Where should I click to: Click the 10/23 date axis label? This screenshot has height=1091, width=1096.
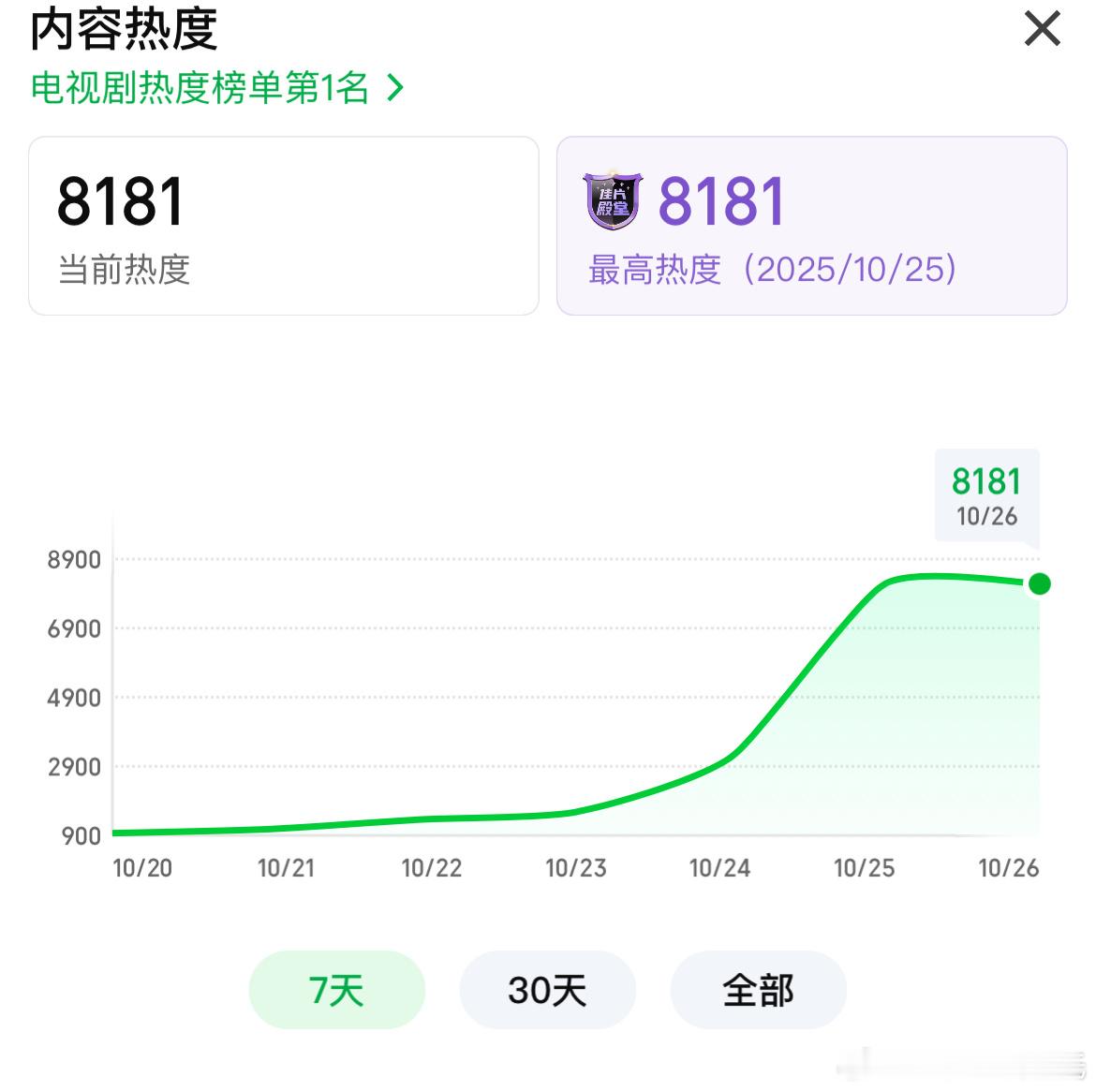[x=576, y=868]
